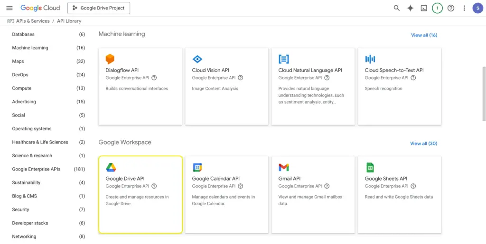Screen dimensions: 486x244
Task: Click help icon beside Cloud Vision Enterprise label
Action: 241,78
